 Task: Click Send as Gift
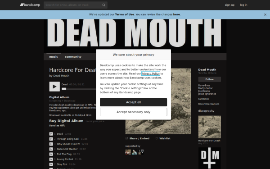(57, 126)
